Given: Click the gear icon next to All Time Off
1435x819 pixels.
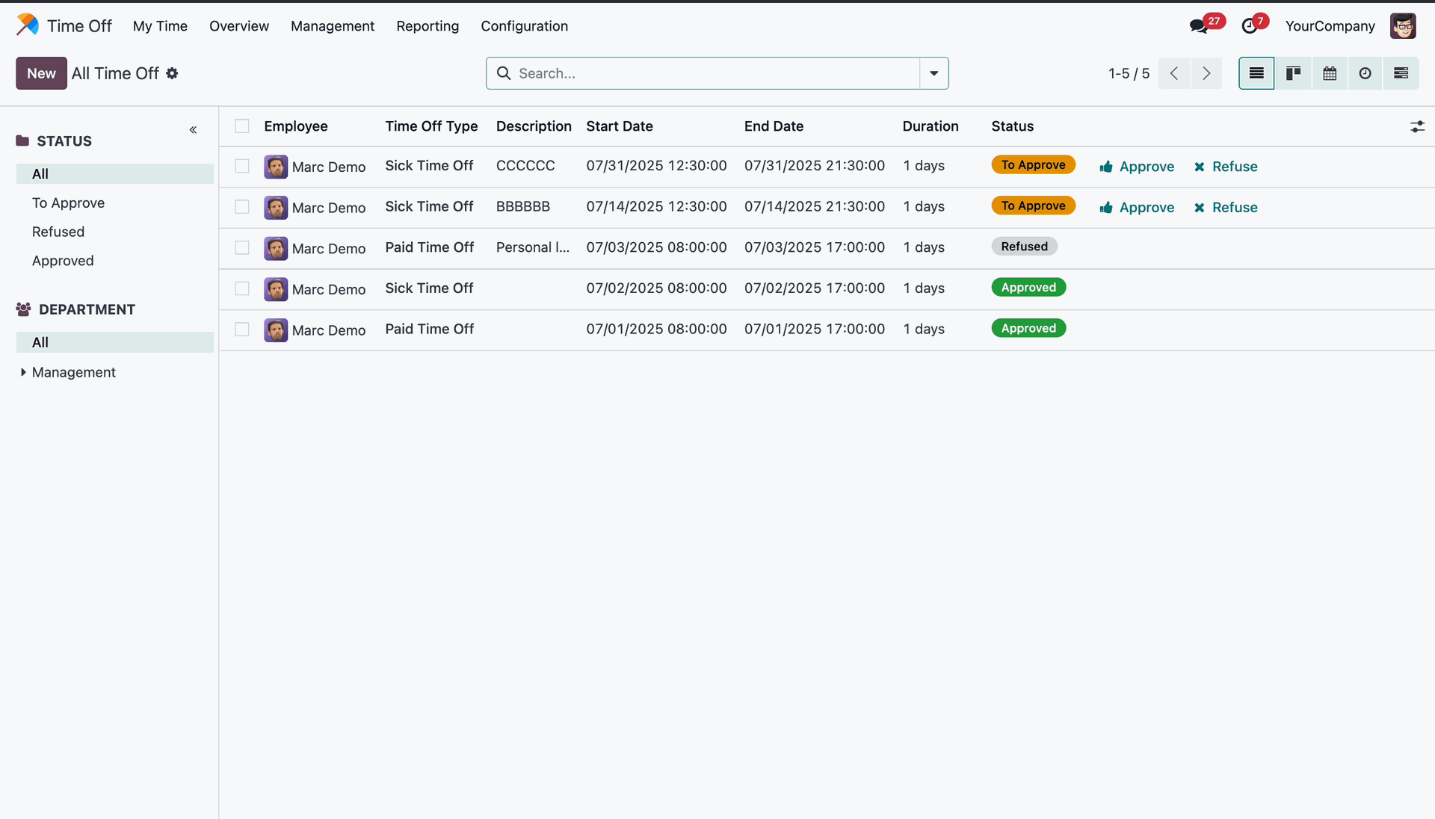Looking at the screenshot, I should [x=173, y=73].
